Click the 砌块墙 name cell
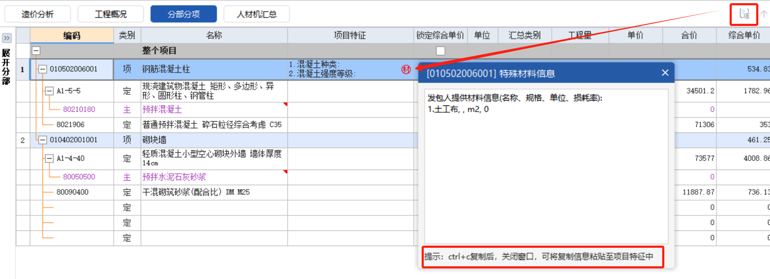Viewport: 770px width, 279px height. pos(214,140)
